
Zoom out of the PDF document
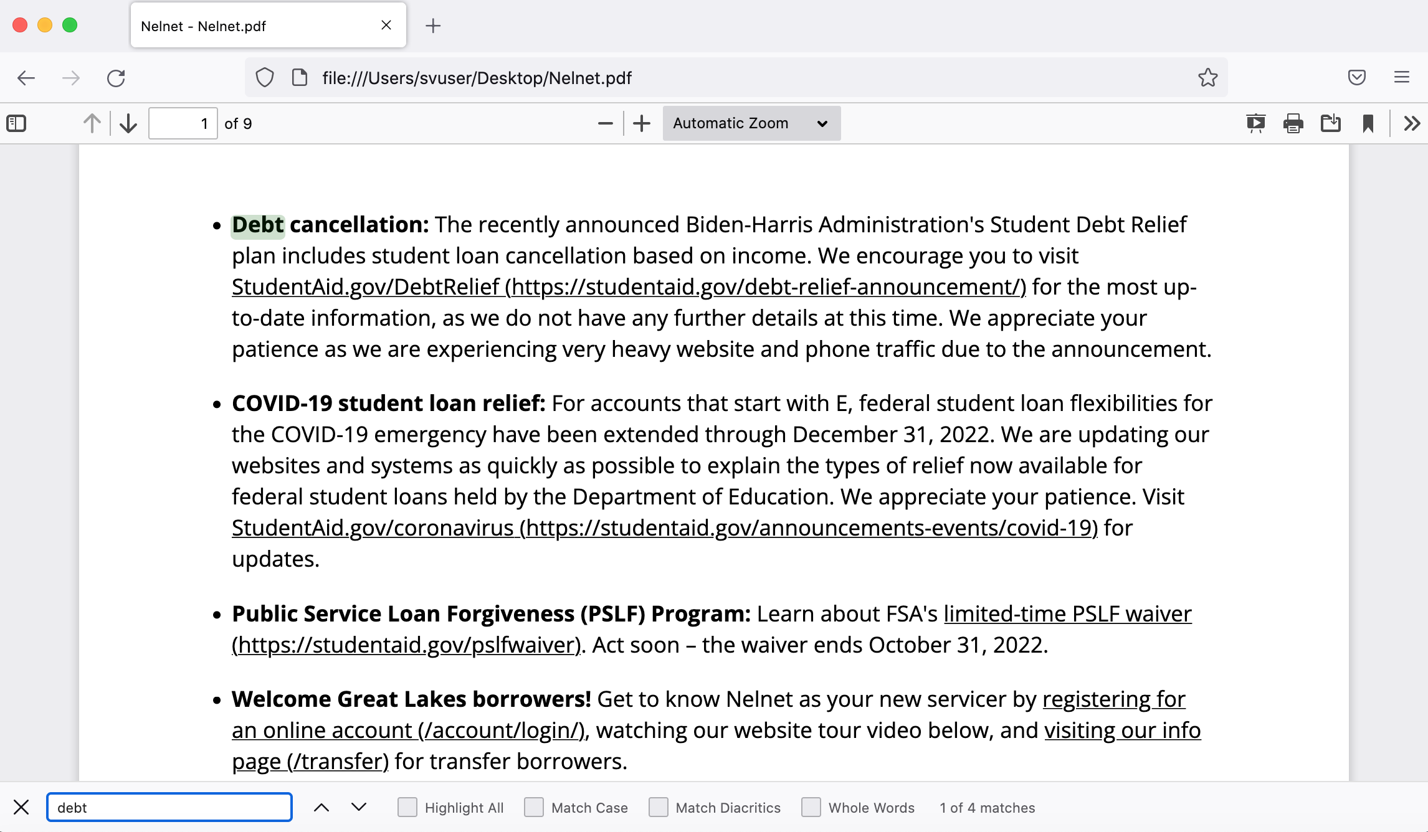coord(605,123)
